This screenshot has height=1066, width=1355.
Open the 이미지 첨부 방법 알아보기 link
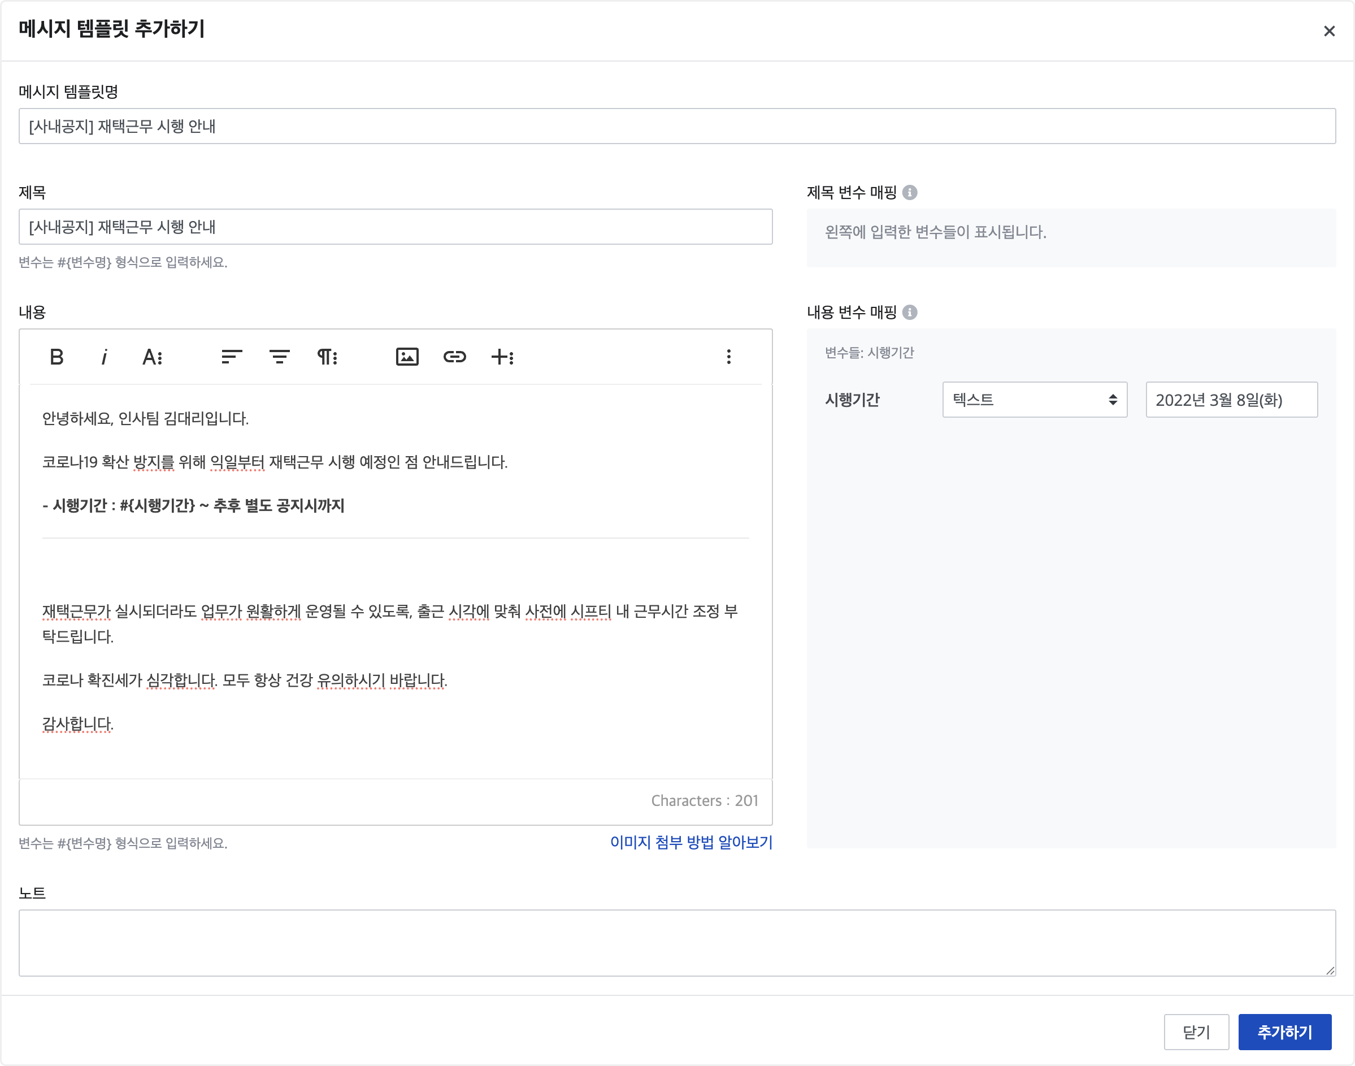(x=690, y=843)
